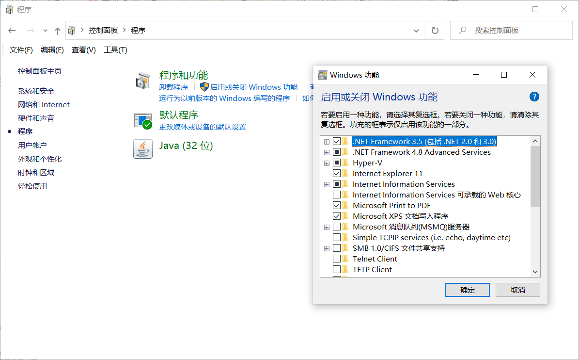Open the 文件(F) menu

click(21, 50)
